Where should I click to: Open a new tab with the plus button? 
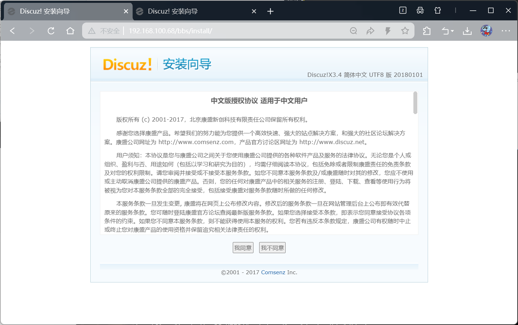[x=270, y=11]
